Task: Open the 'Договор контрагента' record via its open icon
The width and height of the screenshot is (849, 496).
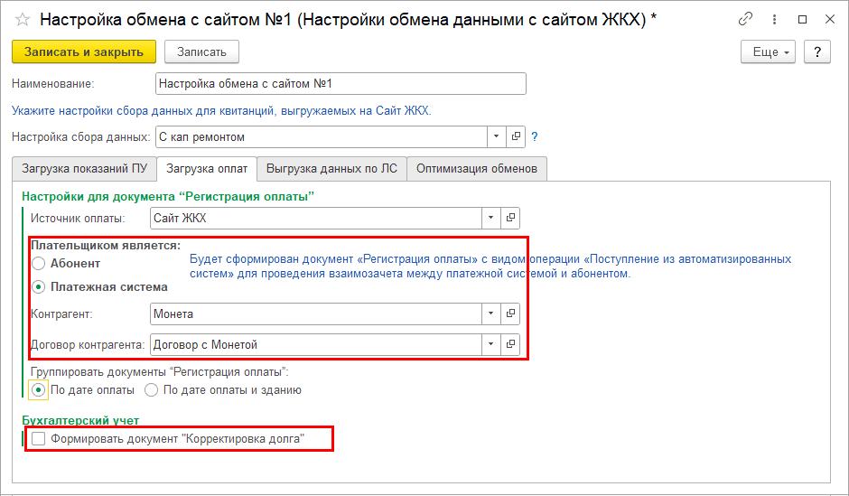Action: click(510, 344)
